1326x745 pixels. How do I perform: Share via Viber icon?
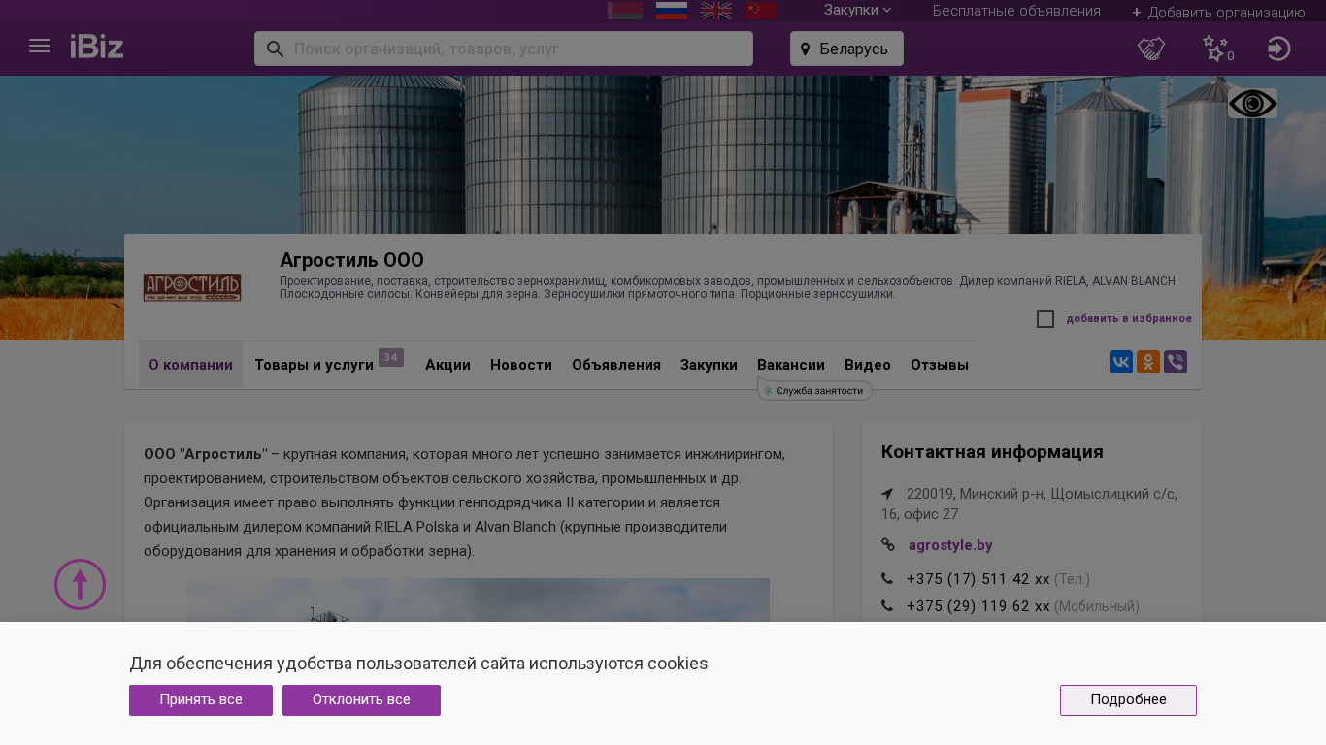[x=1176, y=362]
